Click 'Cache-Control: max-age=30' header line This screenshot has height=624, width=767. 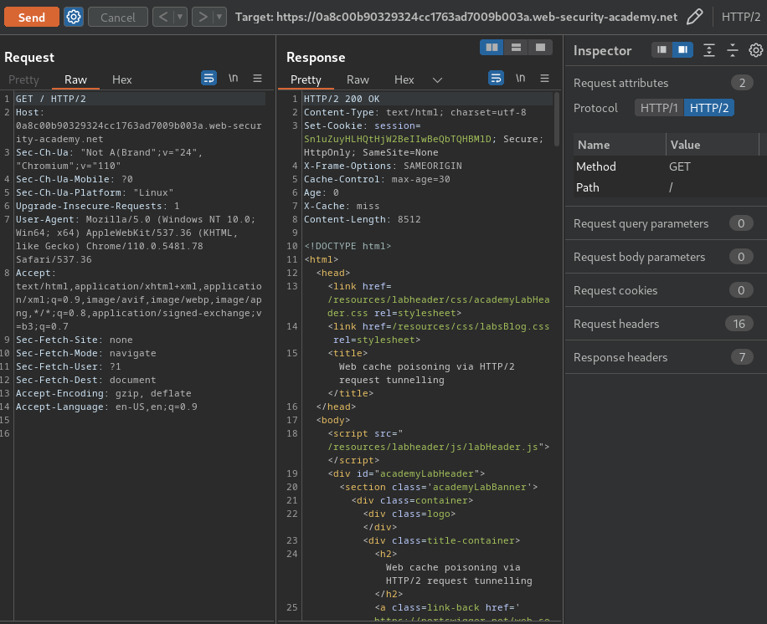[377, 179]
